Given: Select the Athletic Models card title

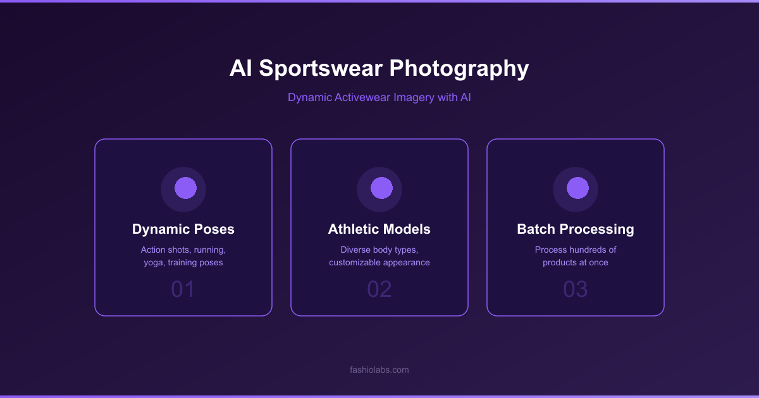Looking at the screenshot, I should (379, 229).
